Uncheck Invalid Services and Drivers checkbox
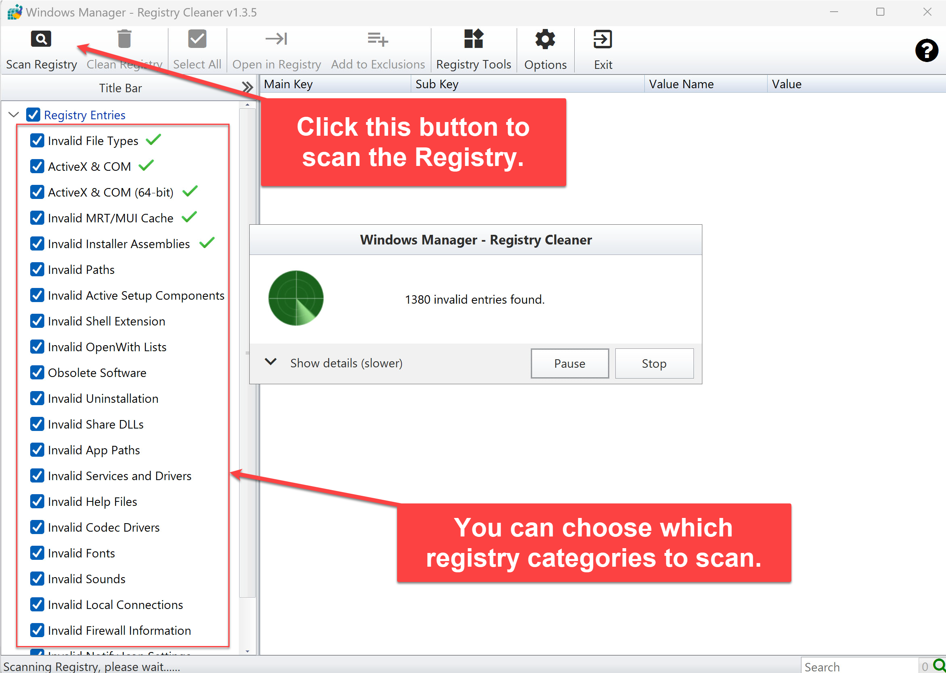This screenshot has height=673, width=946. click(x=37, y=475)
